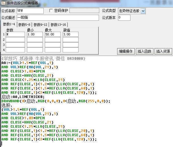Click parameter 4 最小 field

(35, 50)
